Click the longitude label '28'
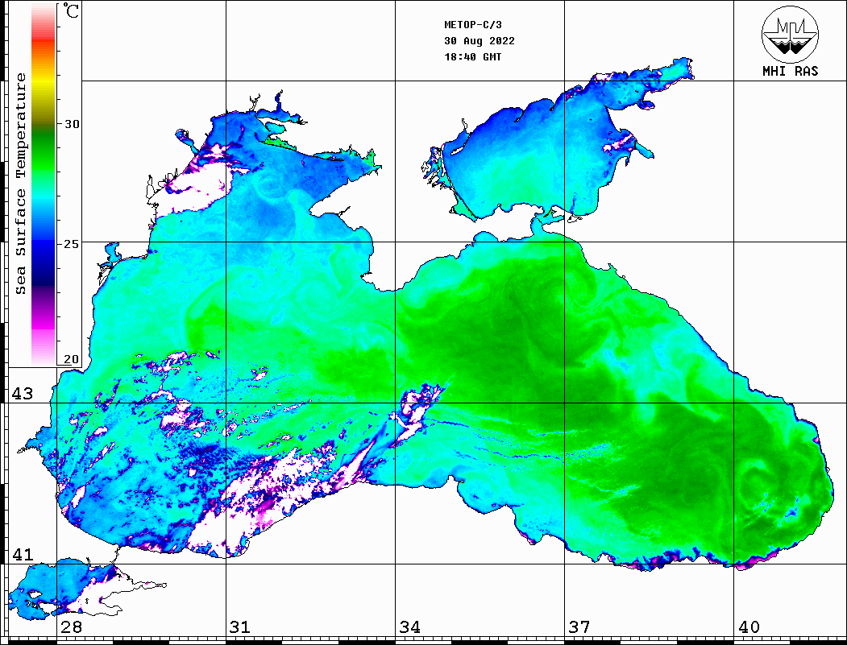The height and width of the screenshot is (645, 847). tap(71, 627)
